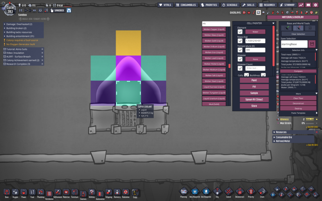
Task: Toggle the Buildings checkbox
Action: click(263, 75)
